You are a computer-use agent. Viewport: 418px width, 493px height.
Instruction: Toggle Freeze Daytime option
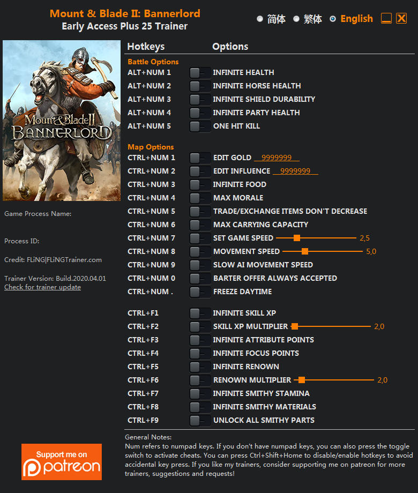tap(200, 292)
